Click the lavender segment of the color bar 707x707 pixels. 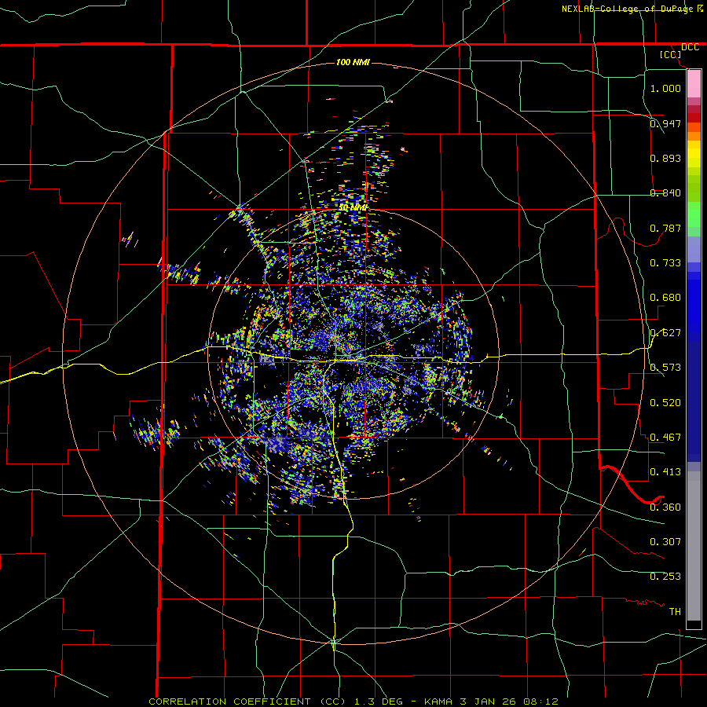pyautogui.click(x=694, y=249)
